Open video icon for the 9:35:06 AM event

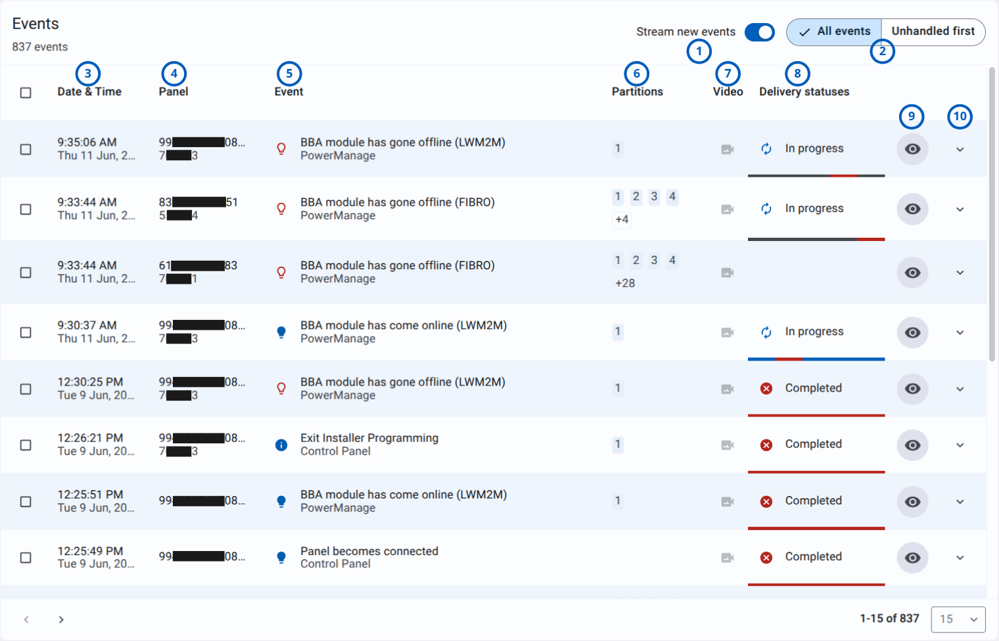(x=728, y=150)
